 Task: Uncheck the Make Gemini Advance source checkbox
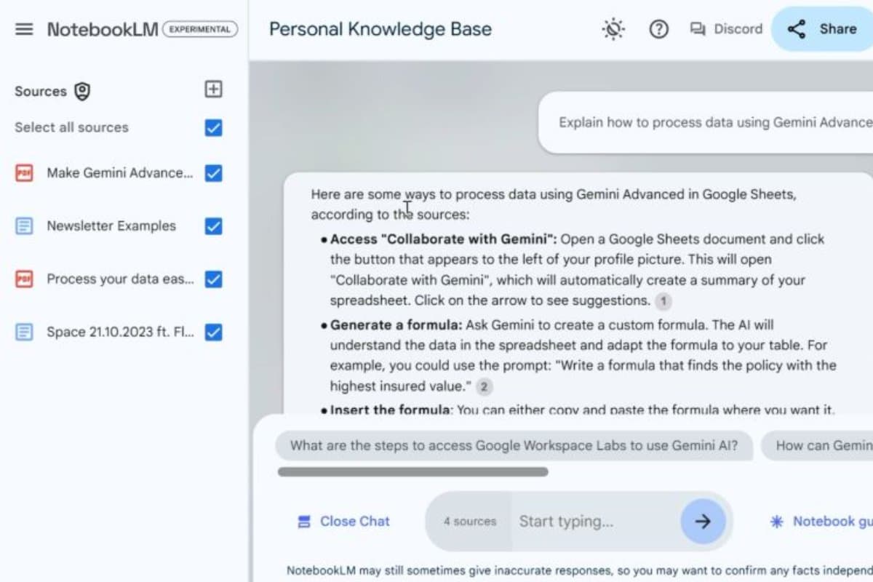(213, 173)
